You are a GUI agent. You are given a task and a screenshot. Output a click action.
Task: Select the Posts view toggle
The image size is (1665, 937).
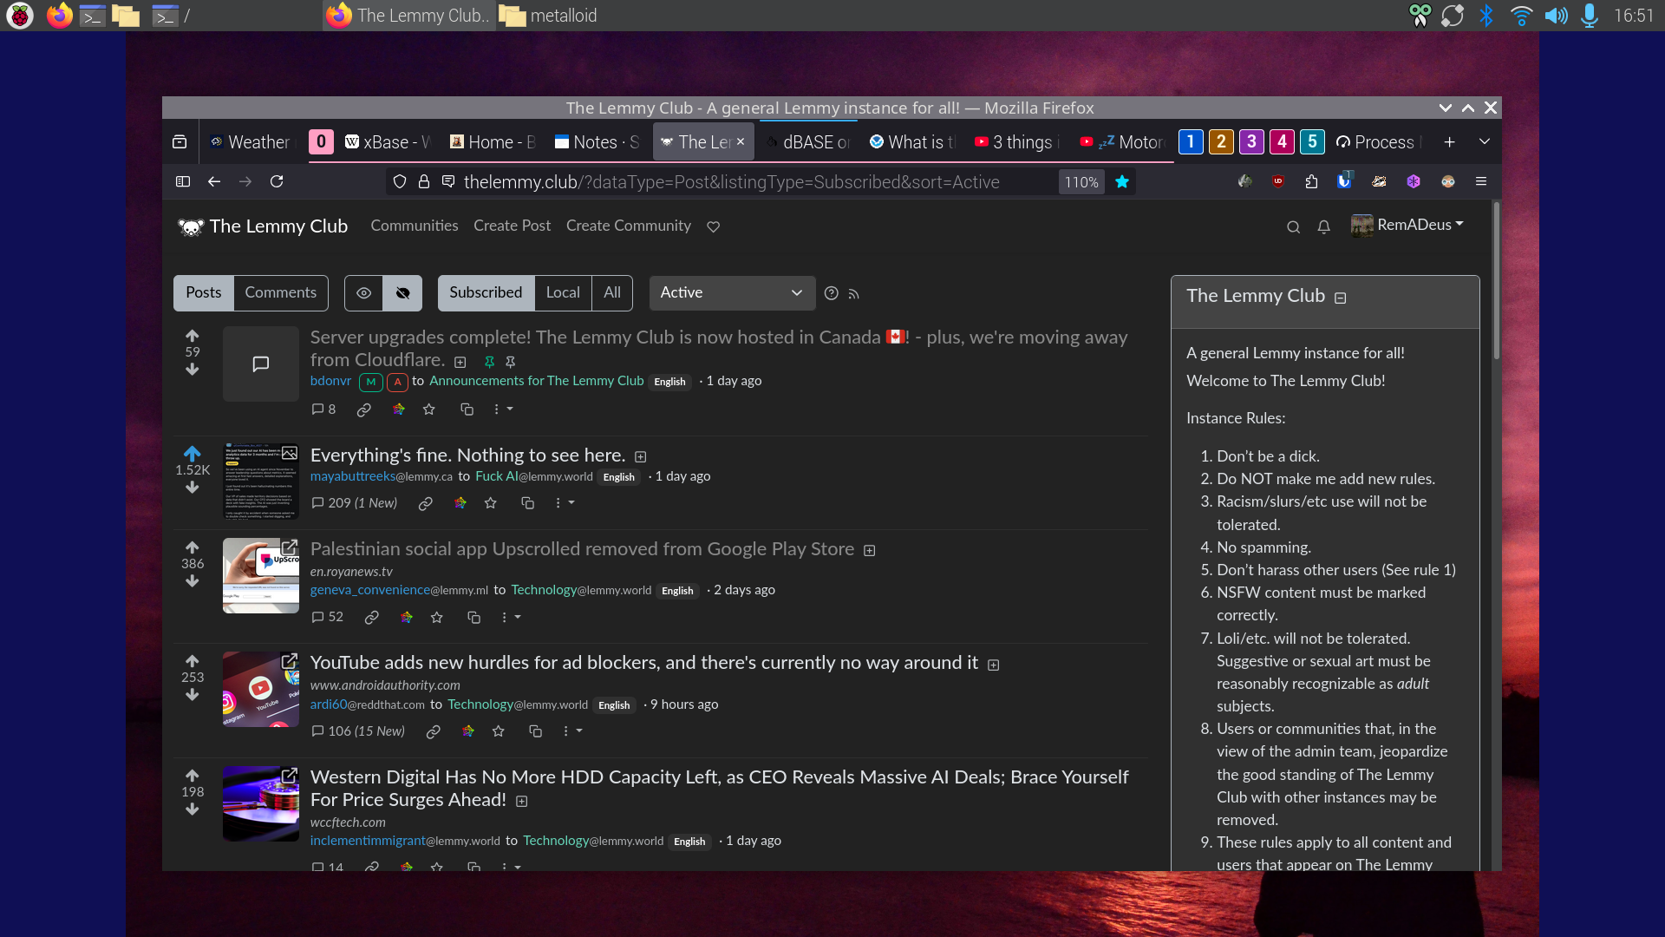click(204, 293)
